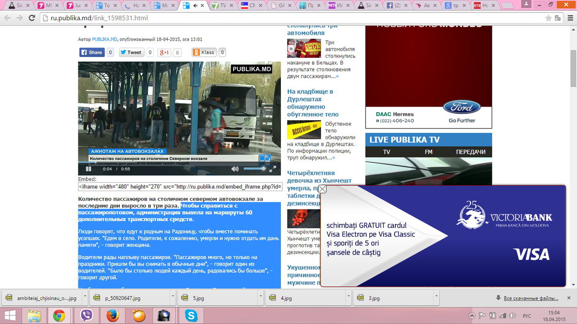Mute the audio-playing tab speaker icon
This screenshot has height=324, width=577.
click(195, 5)
